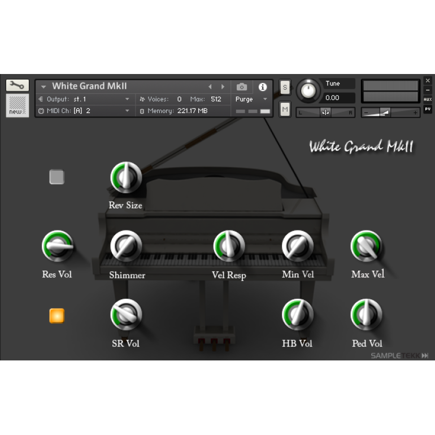
Task: Click the Tune knob
Action: [308, 90]
